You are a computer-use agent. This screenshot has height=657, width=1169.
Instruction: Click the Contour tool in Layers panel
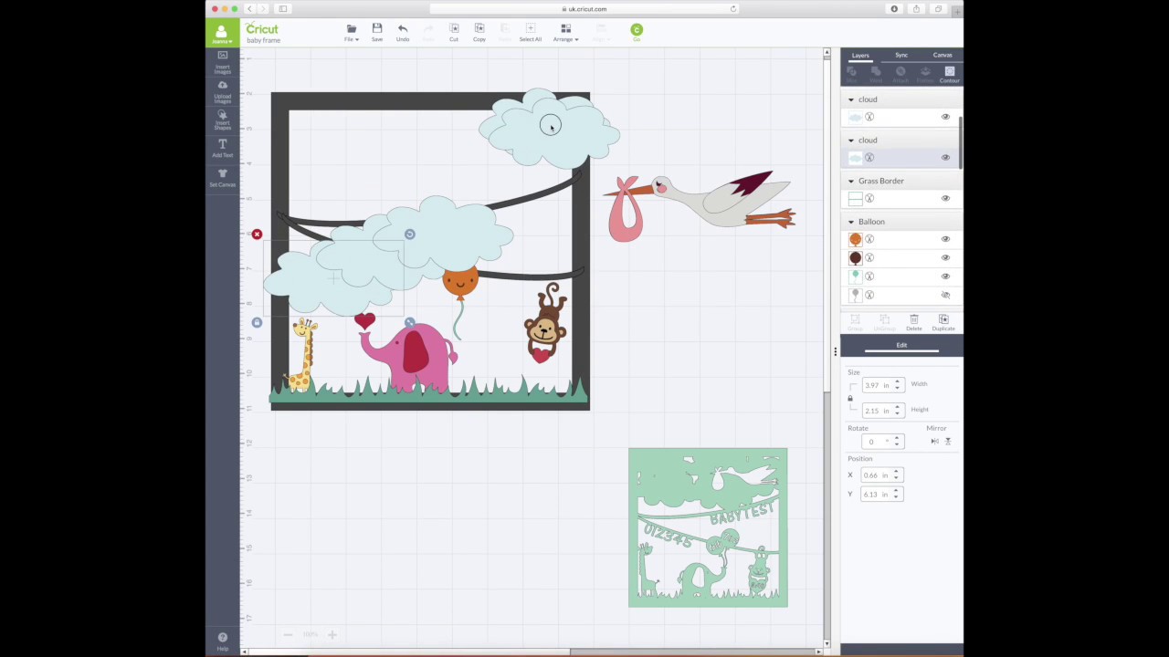[x=950, y=74]
